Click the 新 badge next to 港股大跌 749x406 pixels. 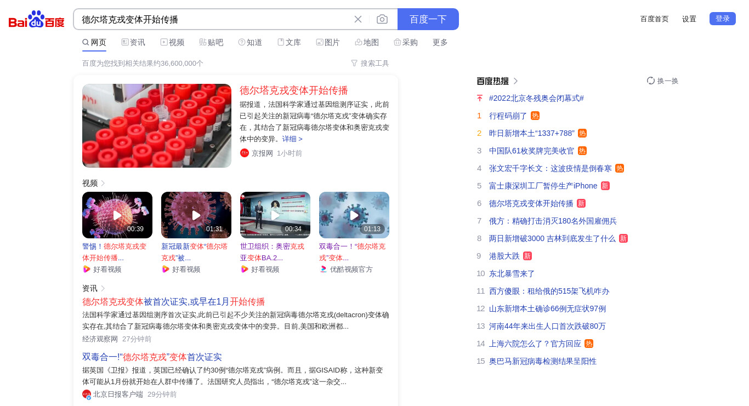527,256
